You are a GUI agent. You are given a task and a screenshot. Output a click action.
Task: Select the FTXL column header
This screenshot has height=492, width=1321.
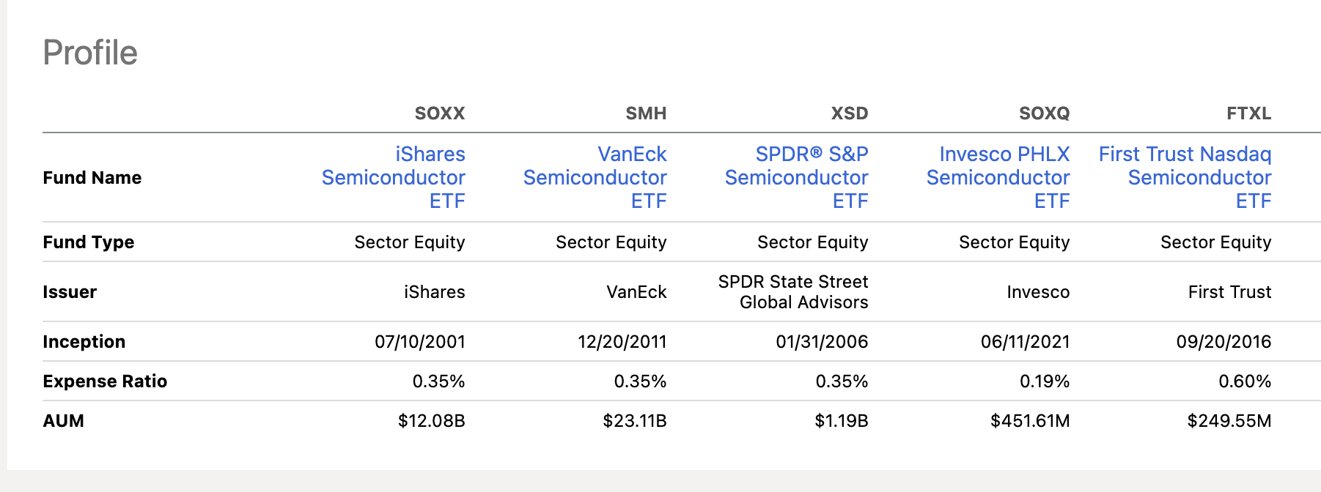pyautogui.click(x=1248, y=113)
